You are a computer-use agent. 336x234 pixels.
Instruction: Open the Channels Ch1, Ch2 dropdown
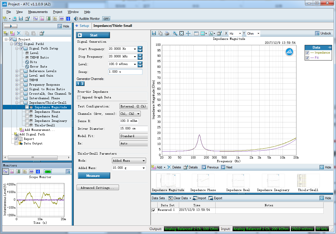click(x=130, y=114)
